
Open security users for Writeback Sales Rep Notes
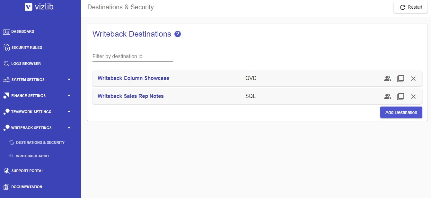[x=388, y=96]
